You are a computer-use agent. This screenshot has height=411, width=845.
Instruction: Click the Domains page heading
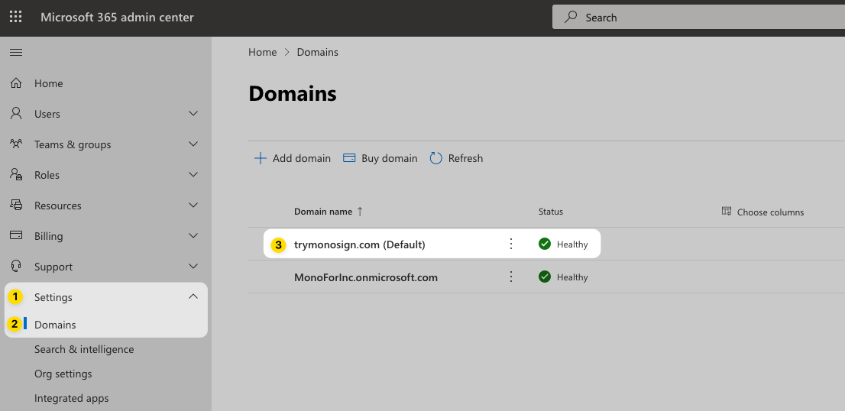click(x=293, y=94)
